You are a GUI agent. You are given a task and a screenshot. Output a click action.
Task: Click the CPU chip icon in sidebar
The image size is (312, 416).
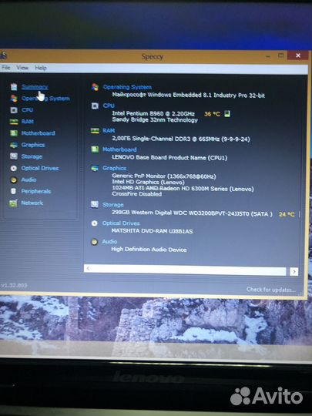click(14, 110)
